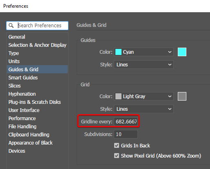Click the search magnifier icon

click(11, 25)
